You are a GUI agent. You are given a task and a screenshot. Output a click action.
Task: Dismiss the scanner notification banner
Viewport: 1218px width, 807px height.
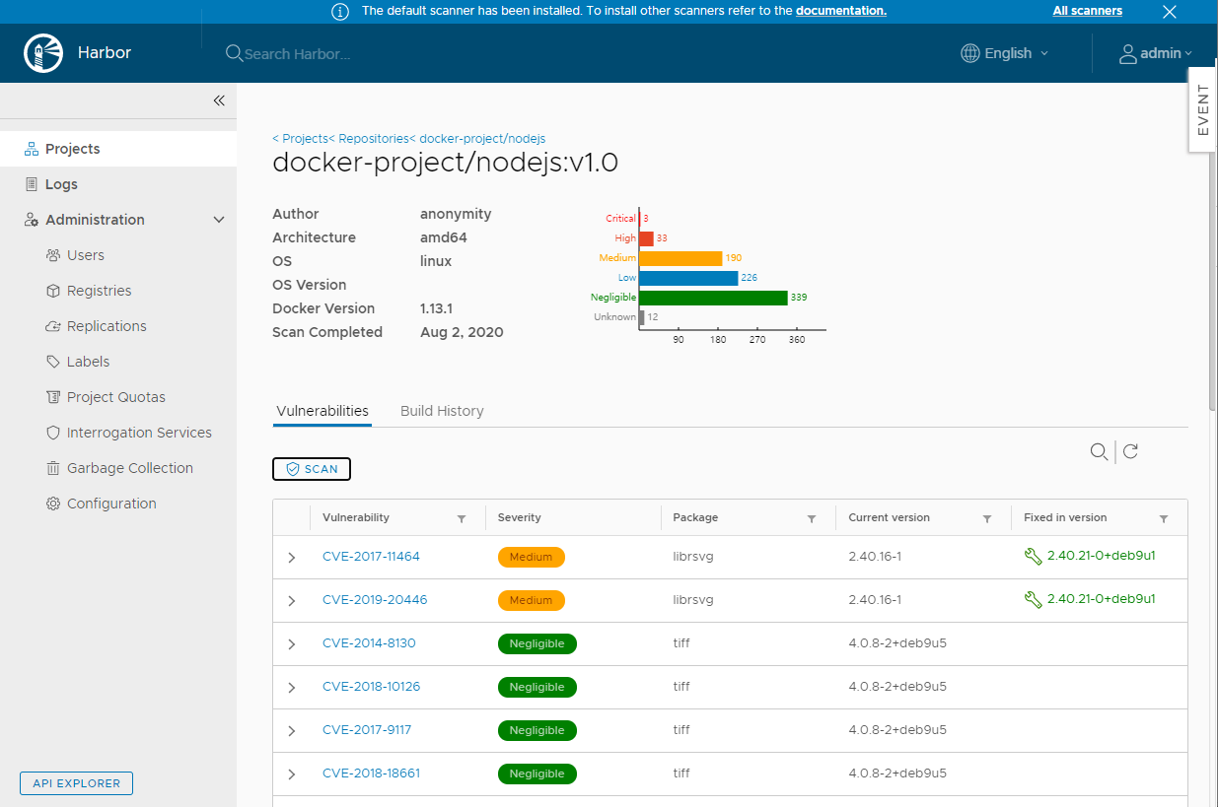(1170, 12)
